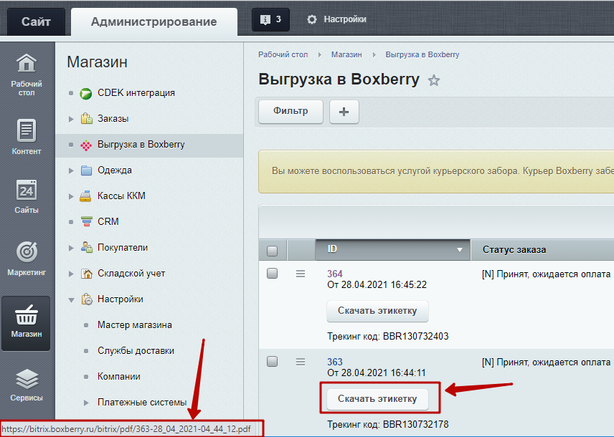Screen dimensions: 614x437
Task: Click the plus button next to Фильтр
Action: (344, 112)
